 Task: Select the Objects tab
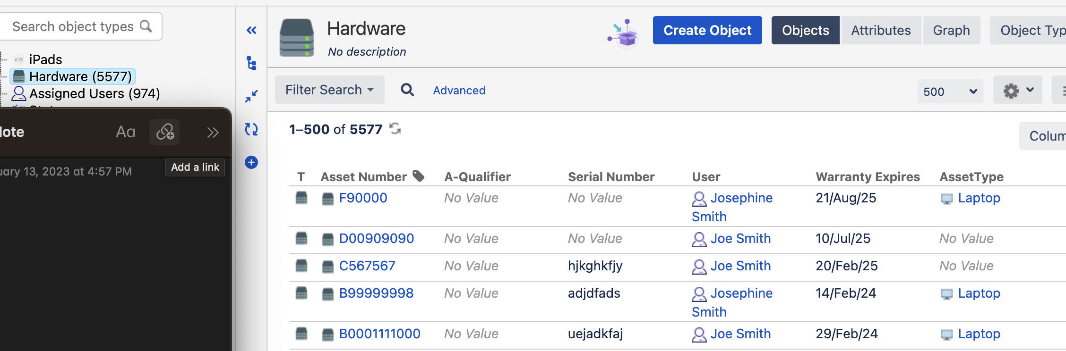point(805,30)
